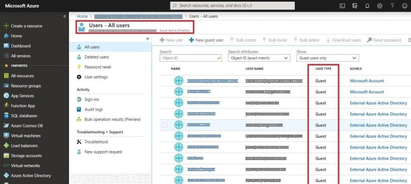This screenshot has width=411, height=184.
Task: Select All users in the blade menu
Action: (x=110, y=47)
